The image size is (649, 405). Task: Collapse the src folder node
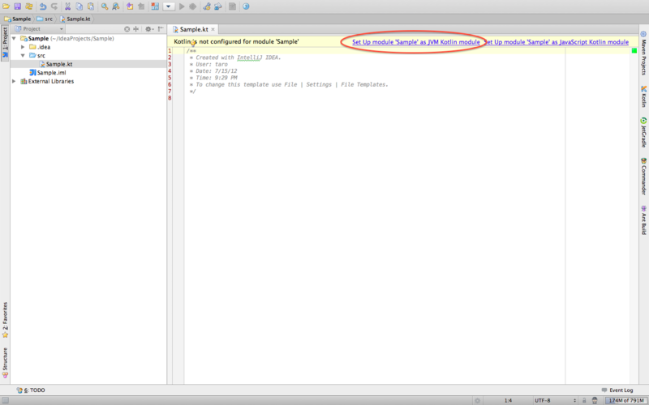pyautogui.click(x=23, y=55)
